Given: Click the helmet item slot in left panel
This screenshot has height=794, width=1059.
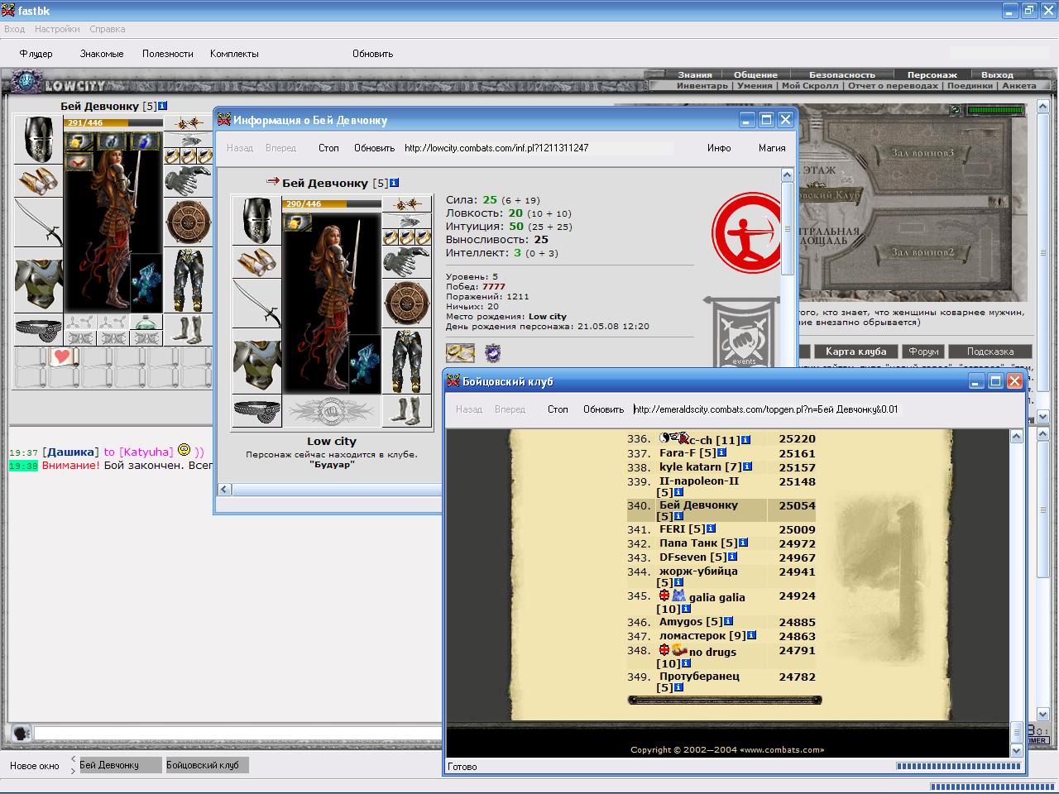Looking at the screenshot, I should 38,140.
